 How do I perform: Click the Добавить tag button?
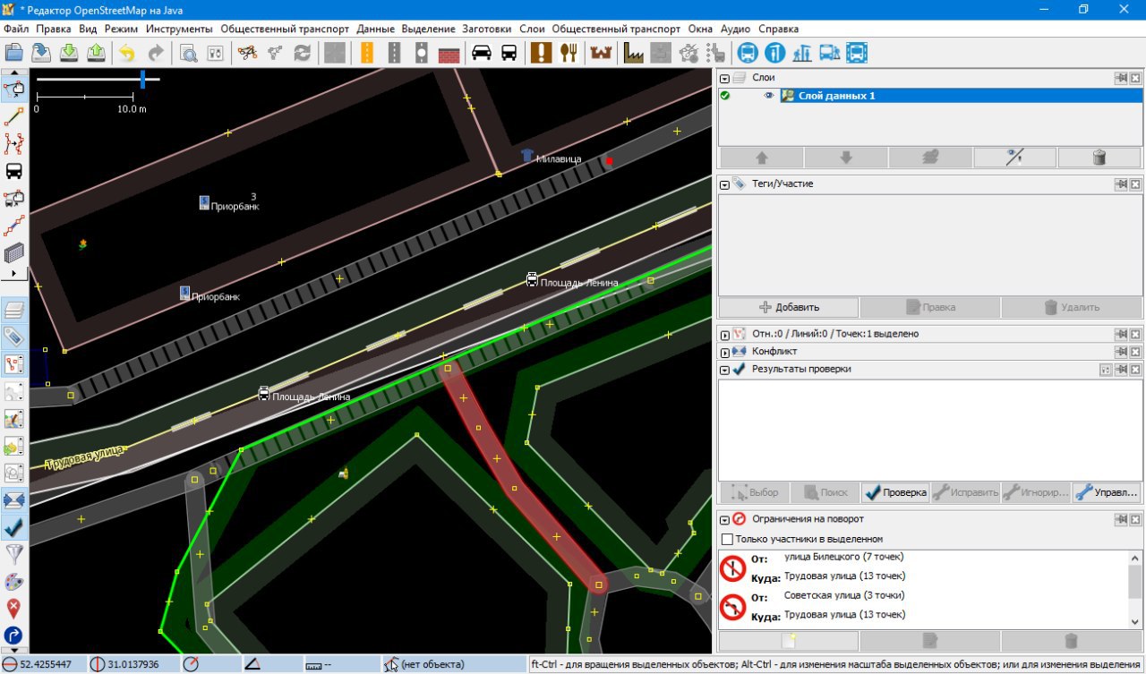[788, 307]
